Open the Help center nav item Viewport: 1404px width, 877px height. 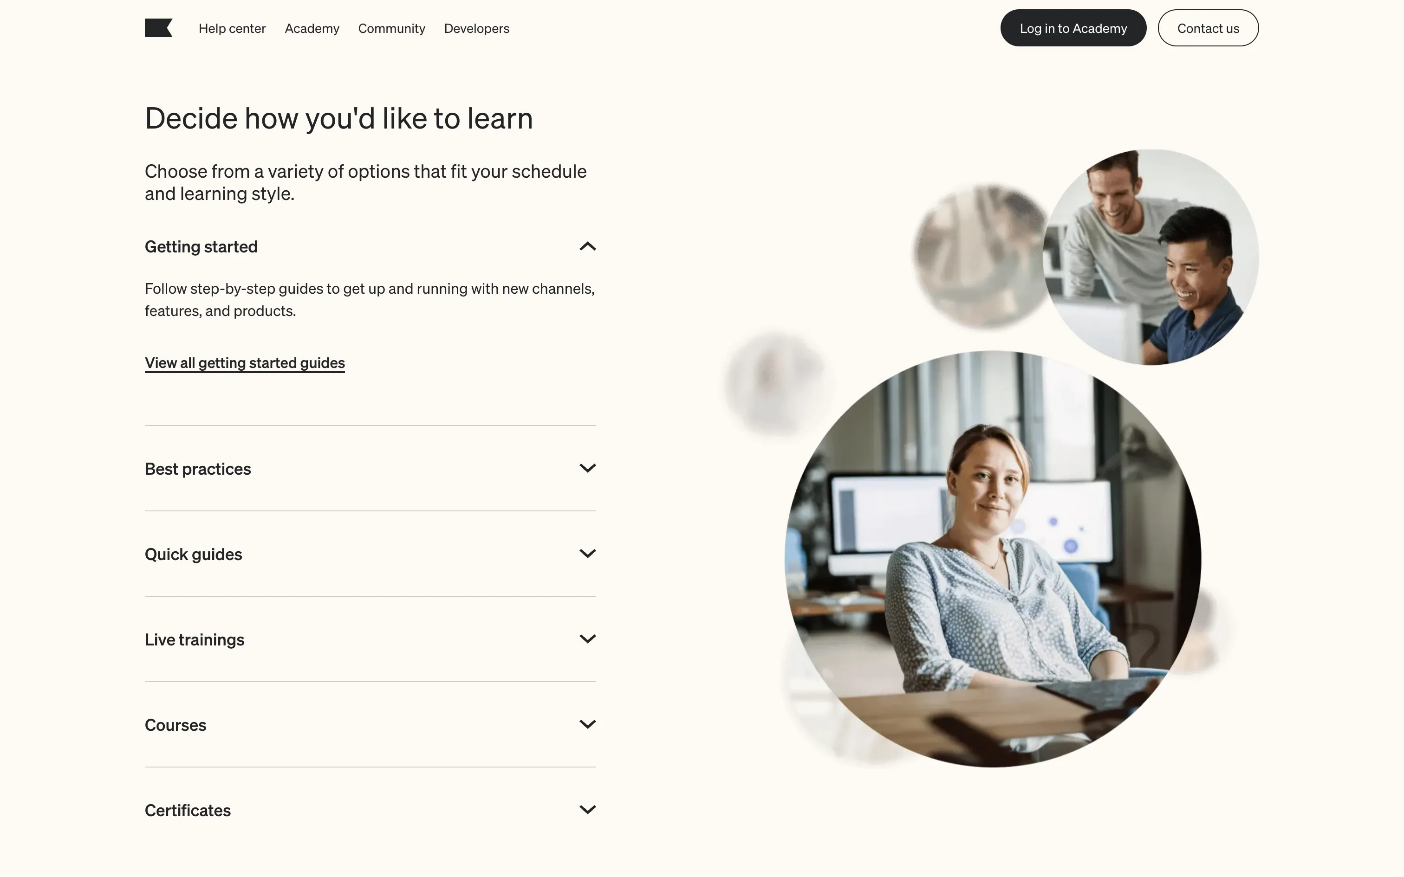232,28
